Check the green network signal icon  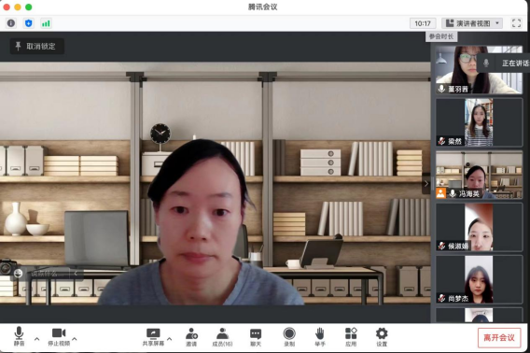tap(46, 23)
